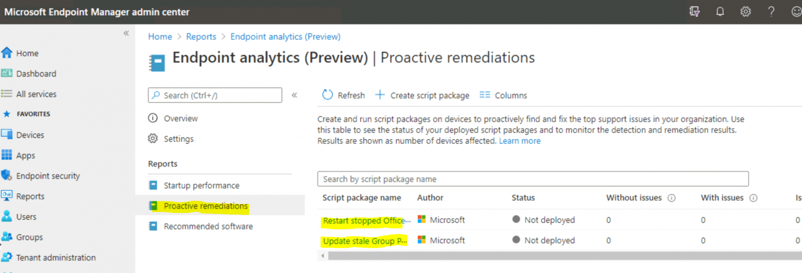Select the Startup performance report

pos(202,185)
